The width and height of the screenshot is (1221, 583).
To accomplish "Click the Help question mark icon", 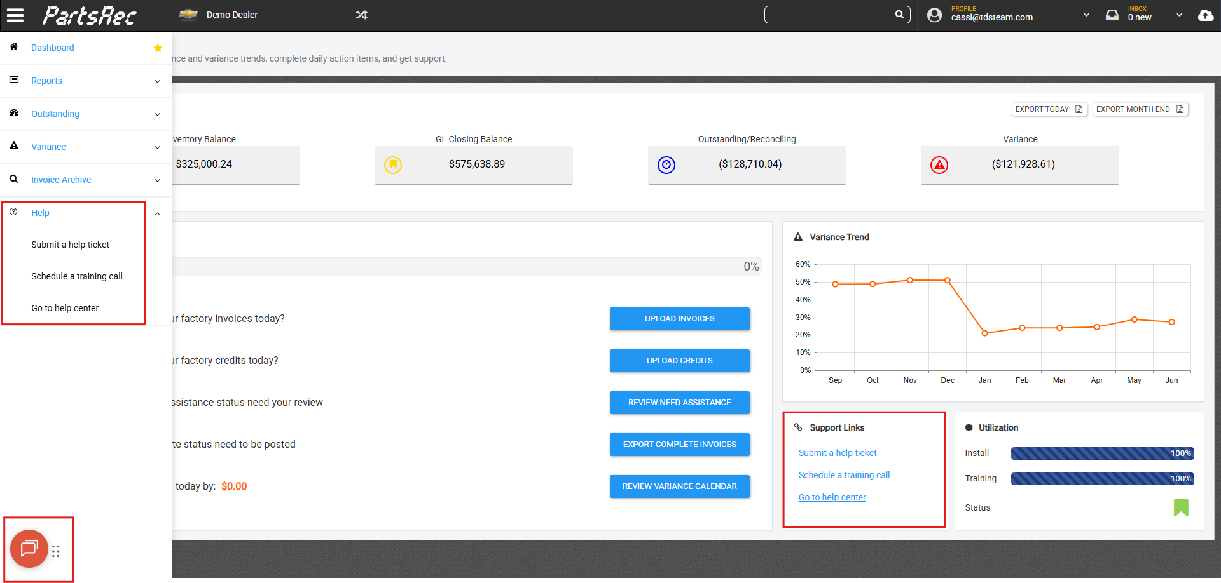I will 13,212.
